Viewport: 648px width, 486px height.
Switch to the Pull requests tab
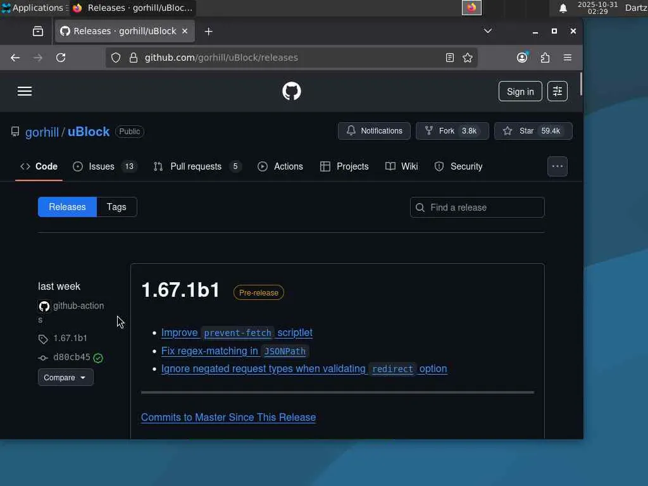coord(197,166)
